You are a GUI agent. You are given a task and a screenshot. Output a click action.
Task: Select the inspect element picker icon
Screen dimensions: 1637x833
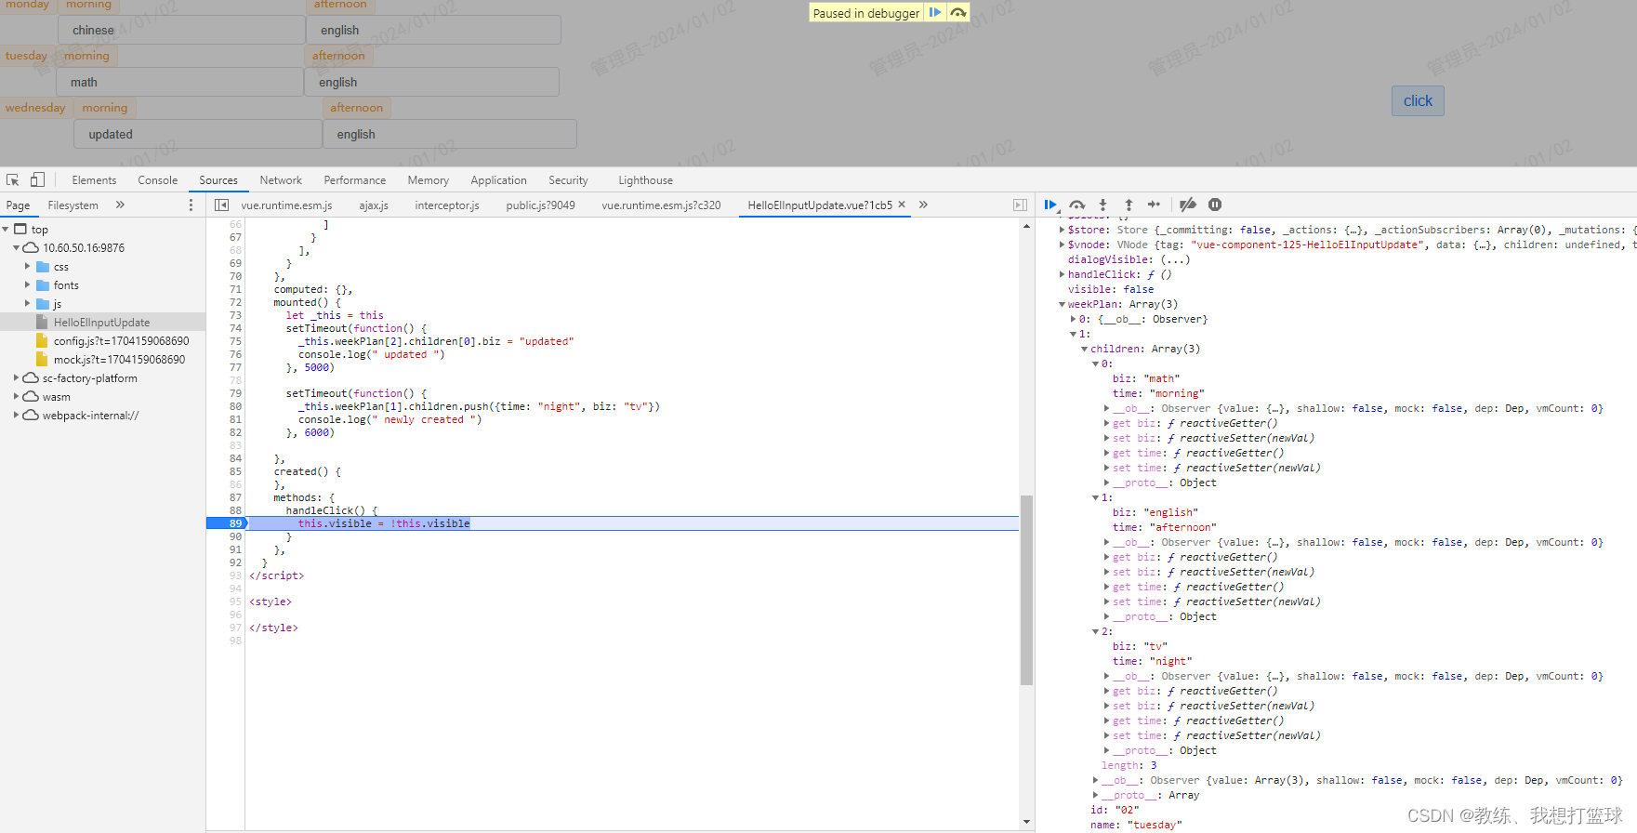[13, 180]
